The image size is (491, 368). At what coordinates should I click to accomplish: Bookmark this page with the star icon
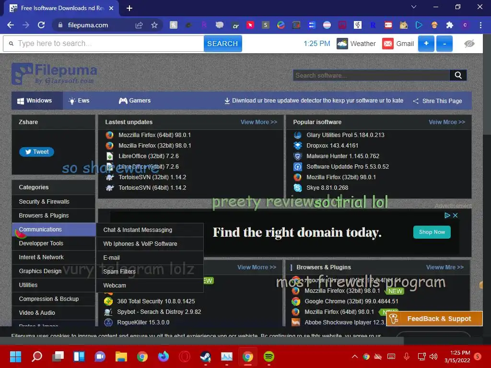(x=154, y=25)
